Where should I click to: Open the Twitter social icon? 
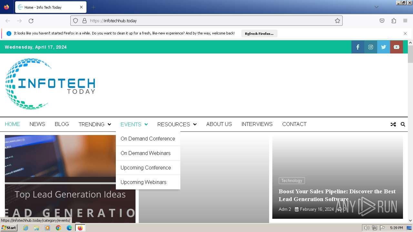click(x=384, y=47)
